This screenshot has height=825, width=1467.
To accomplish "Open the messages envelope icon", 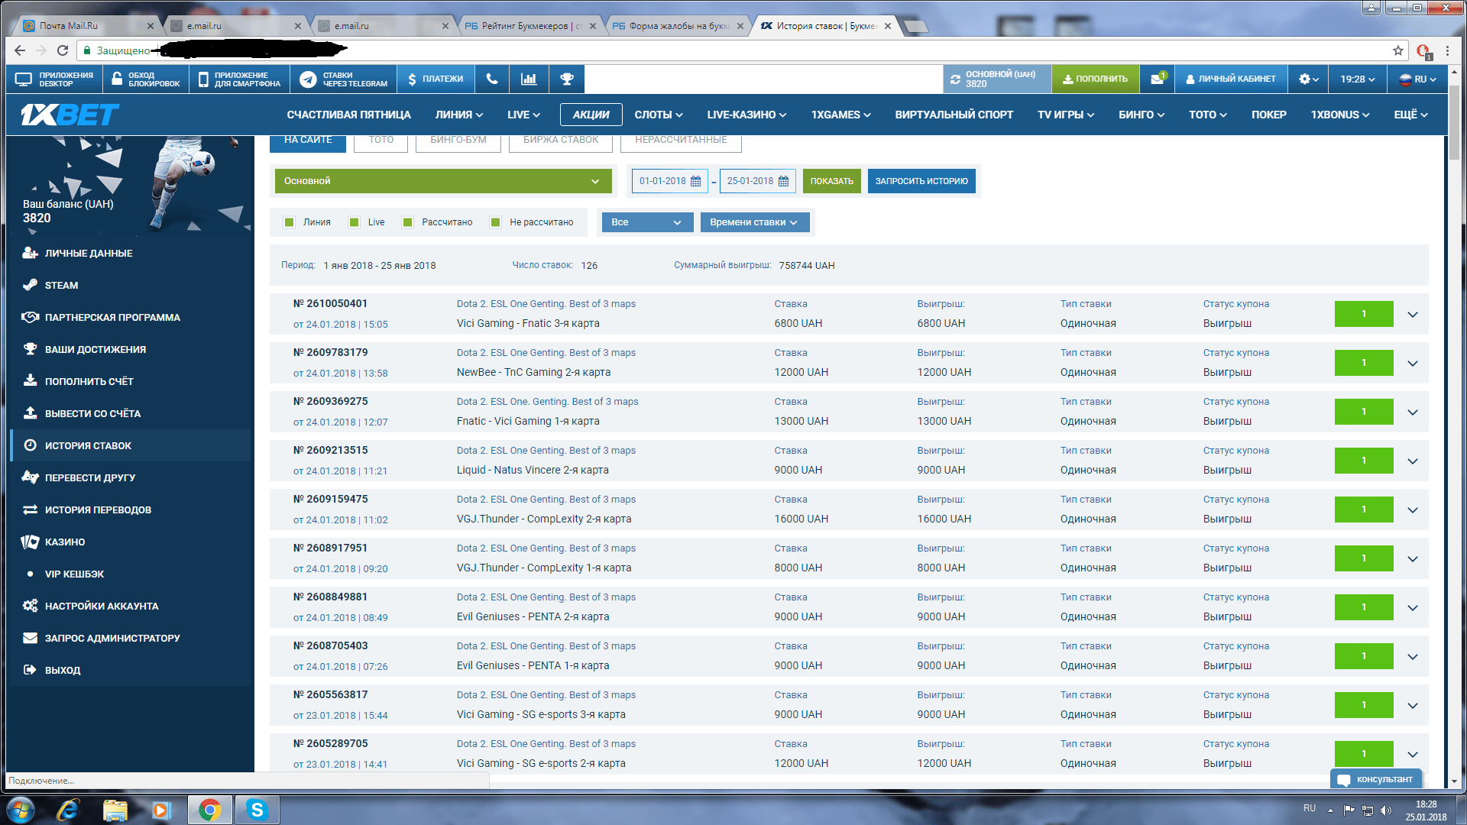I will point(1158,79).
